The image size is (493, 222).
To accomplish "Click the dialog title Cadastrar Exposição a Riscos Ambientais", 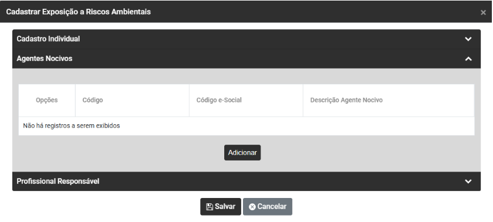I will tap(78, 12).
